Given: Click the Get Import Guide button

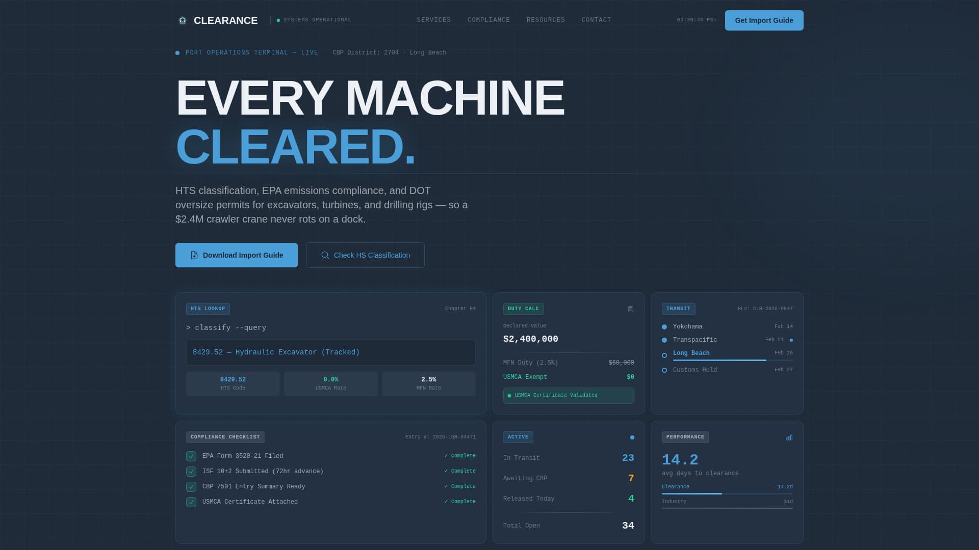Looking at the screenshot, I should coord(764,20).
